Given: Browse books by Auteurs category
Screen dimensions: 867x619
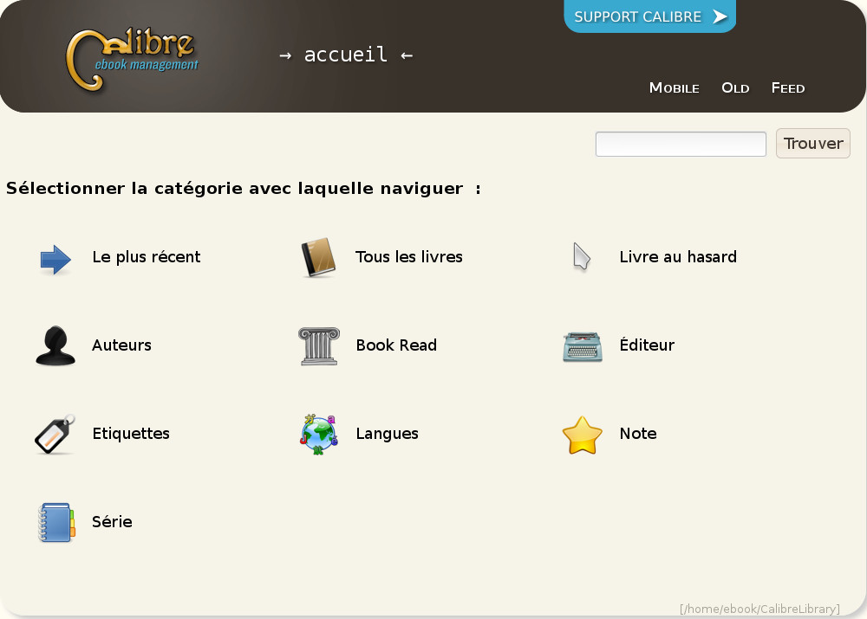Looking at the screenshot, I should tap(121, 345).
